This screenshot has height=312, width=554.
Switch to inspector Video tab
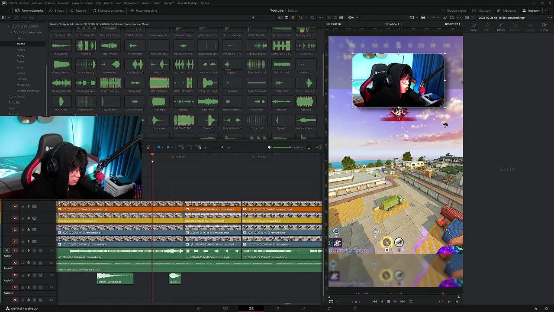[473, 27]
